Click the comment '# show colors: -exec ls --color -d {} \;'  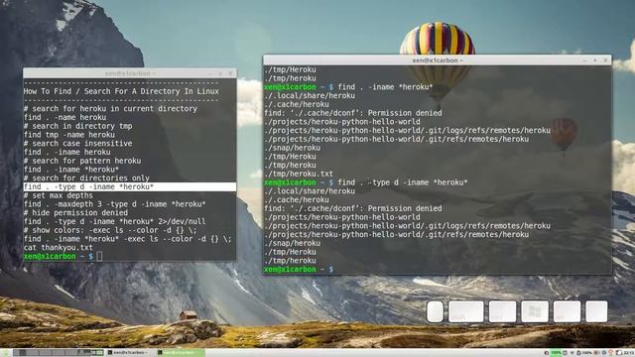(110, 230)
